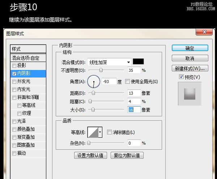Select the 渐变叠加 label row
The height and width of the screenshot is (179, 217).
pos(28,137)
